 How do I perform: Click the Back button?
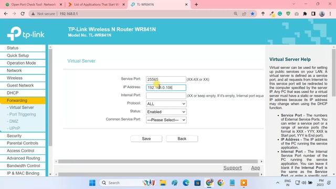point(182,139)
